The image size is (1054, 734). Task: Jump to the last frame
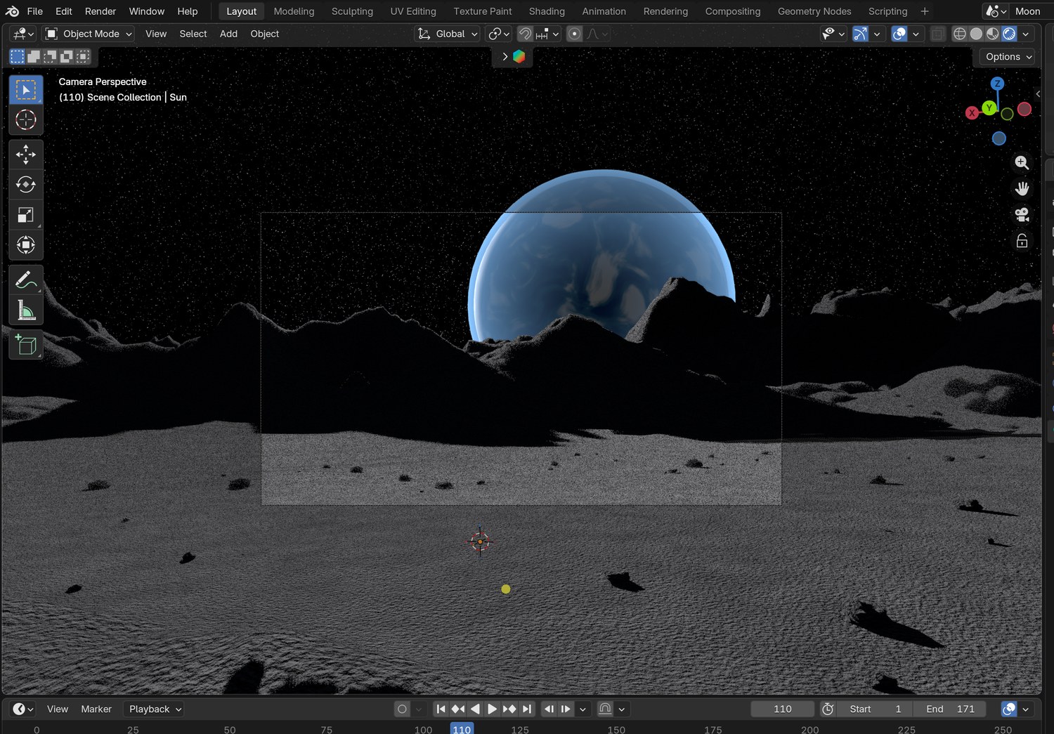click(x=527, y=709)
